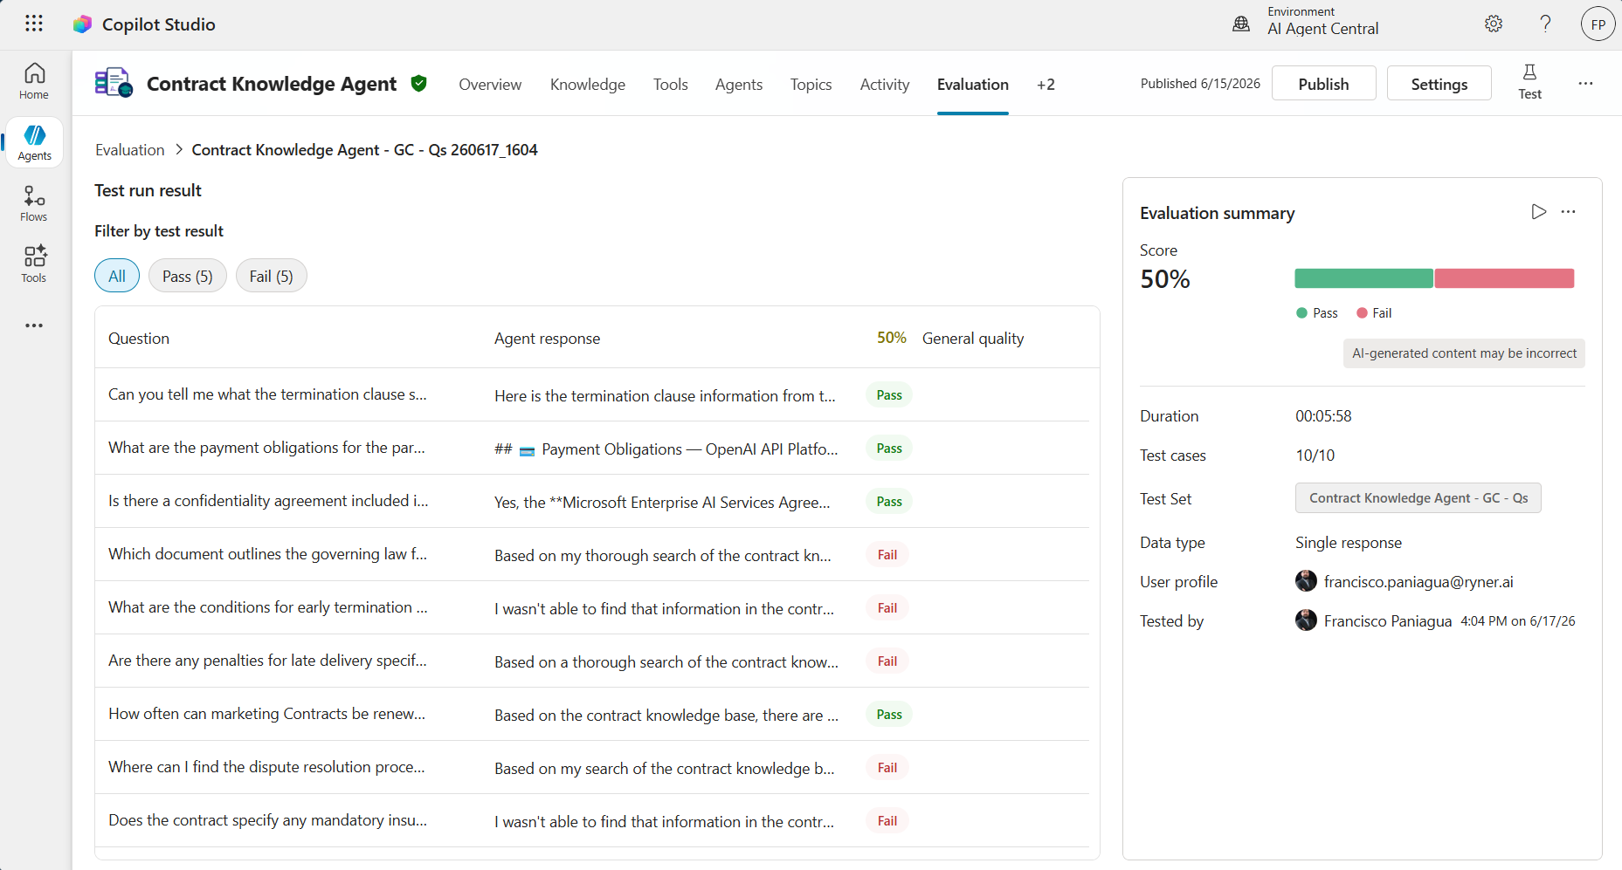Click Pass badge for marketing Contracts row

point(889,715)
